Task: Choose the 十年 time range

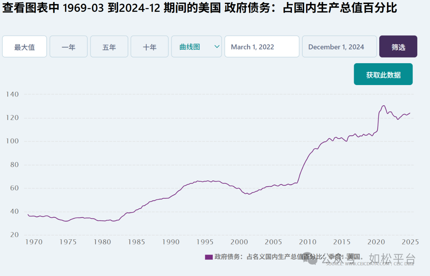Action: [149, 47]
